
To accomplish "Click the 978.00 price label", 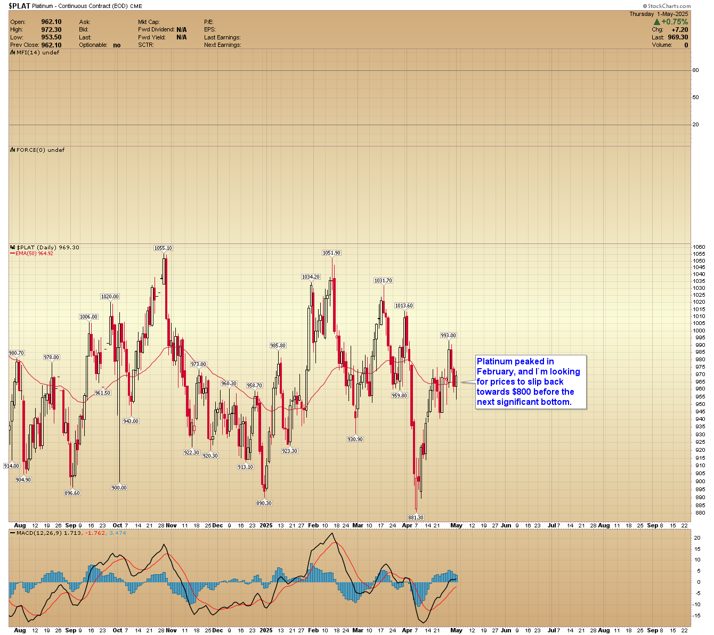I will (52, 357).
